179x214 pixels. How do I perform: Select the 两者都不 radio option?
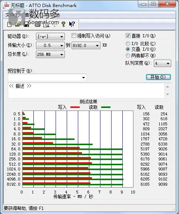click(x=128, y=55)
